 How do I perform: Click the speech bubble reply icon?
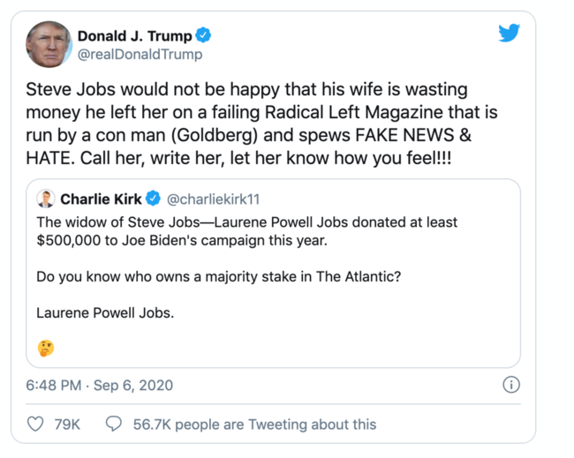[114, 424]
